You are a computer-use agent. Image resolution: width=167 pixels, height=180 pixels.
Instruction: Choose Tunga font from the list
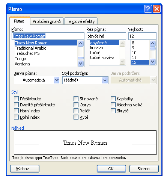46,59
